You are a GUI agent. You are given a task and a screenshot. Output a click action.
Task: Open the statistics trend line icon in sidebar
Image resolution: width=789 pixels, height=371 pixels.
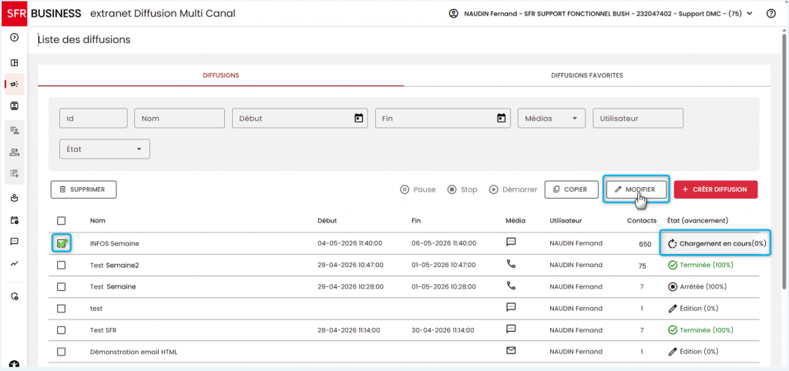click(15, 263)
